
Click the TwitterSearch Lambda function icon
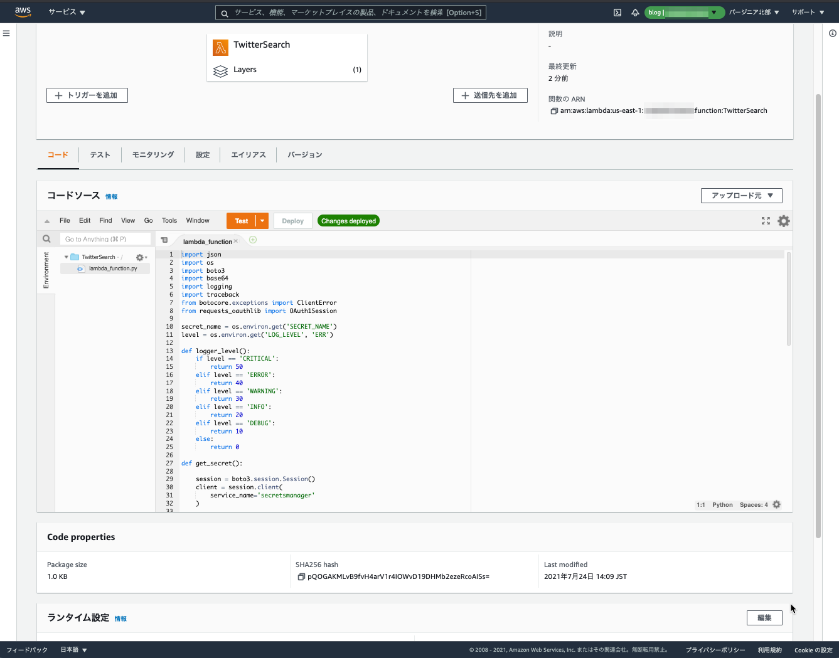point(220,47)
